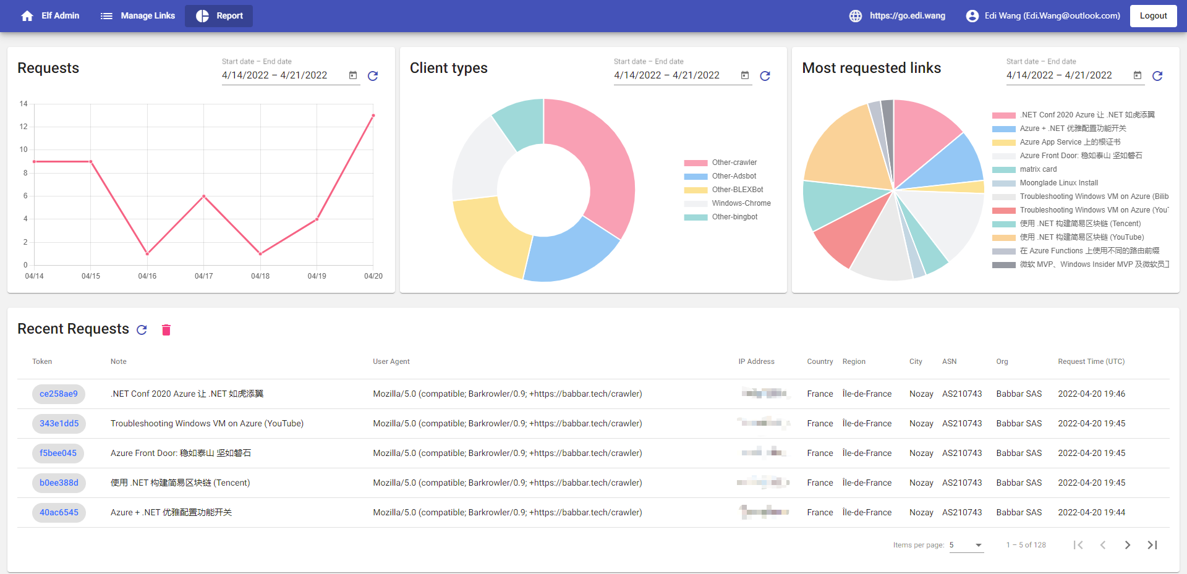1187x574 pixels.
Task: Refresh the Recent Requests table
Action: click(x=142, y=330)
